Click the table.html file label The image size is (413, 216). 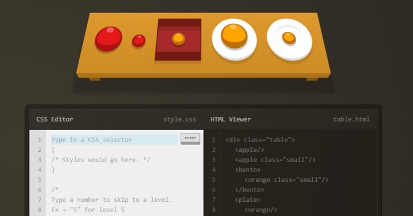point(351,119)
